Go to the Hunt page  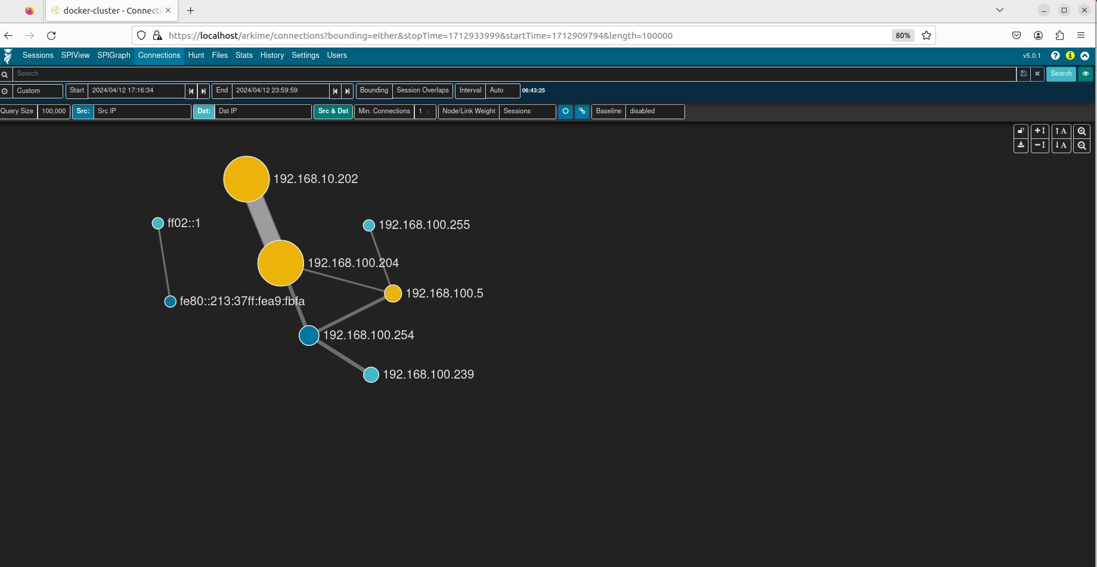[x=196, y=55]
